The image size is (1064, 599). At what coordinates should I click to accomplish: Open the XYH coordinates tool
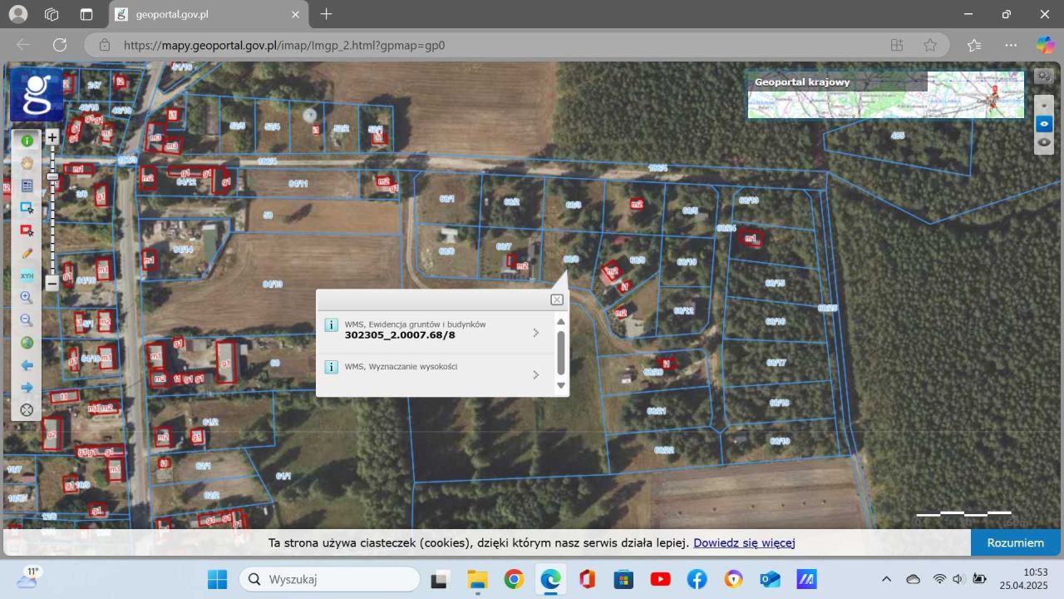pyautogui.click(x=27, y=275)
